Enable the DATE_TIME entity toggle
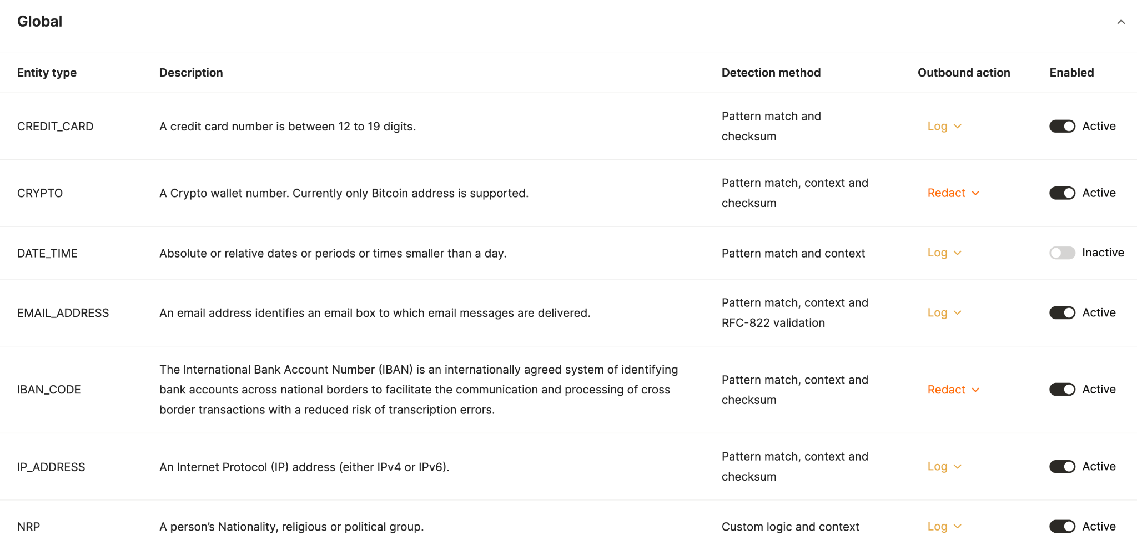The height and width of the screenshot is (550, 1137). click(1062, 253)
